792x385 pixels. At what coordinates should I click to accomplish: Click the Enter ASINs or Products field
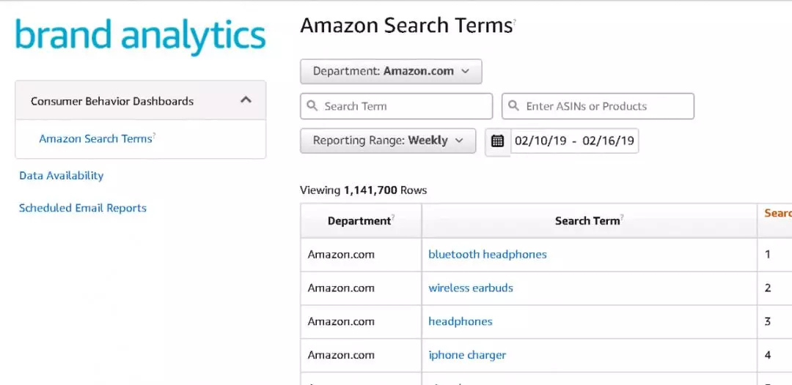click(604, 106)
